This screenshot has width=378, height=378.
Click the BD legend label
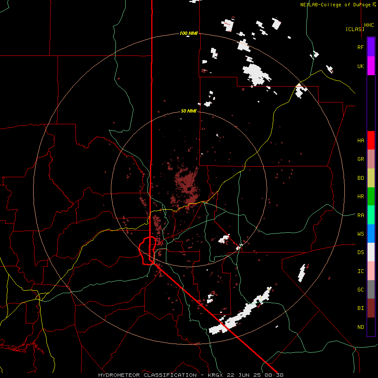tap(360, 178)
